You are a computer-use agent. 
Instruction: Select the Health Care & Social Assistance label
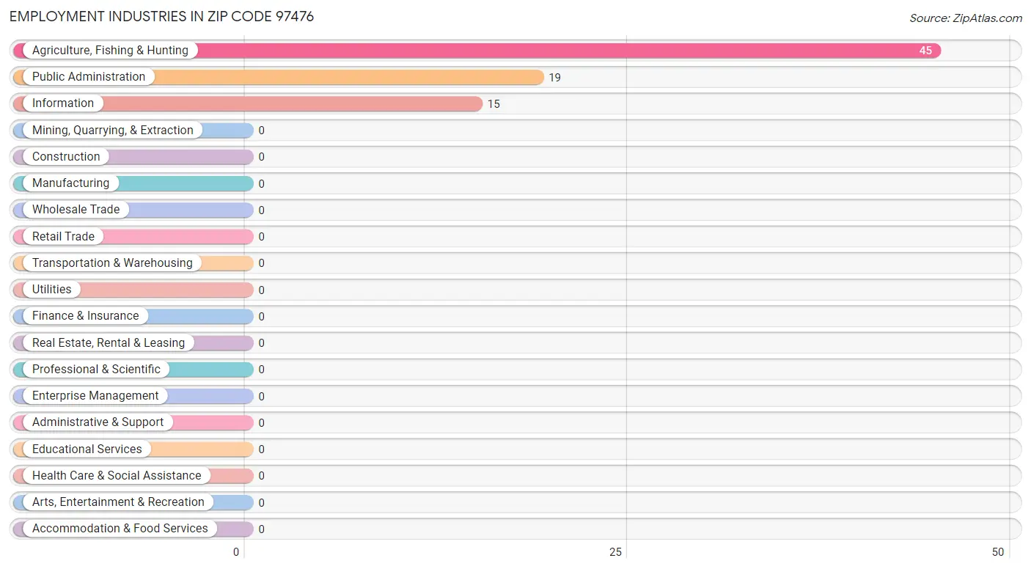117,476
